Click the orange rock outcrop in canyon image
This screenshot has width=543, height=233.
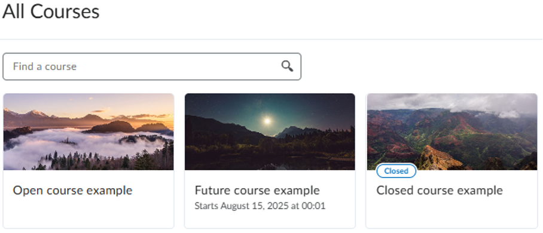pyautogui.click(x=438, y=158)
